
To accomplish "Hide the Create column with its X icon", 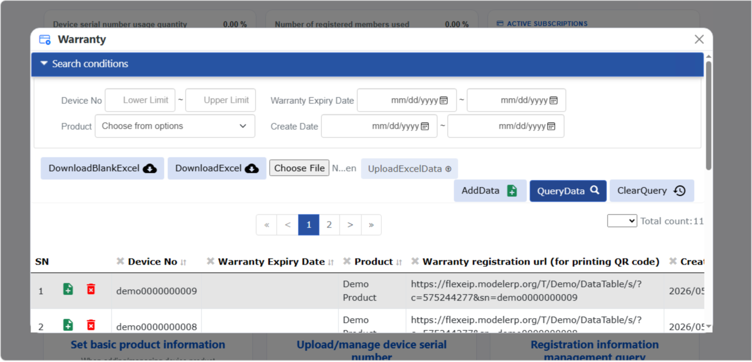I will click(673, 261).
